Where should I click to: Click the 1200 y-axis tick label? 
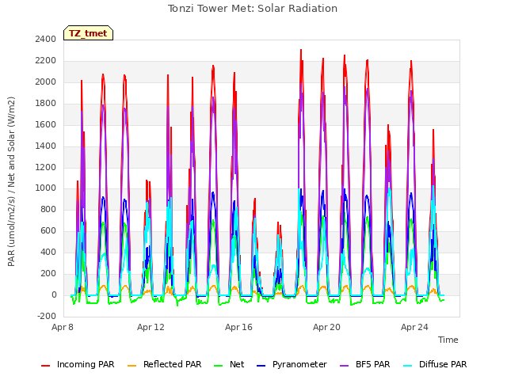[46, 167]
